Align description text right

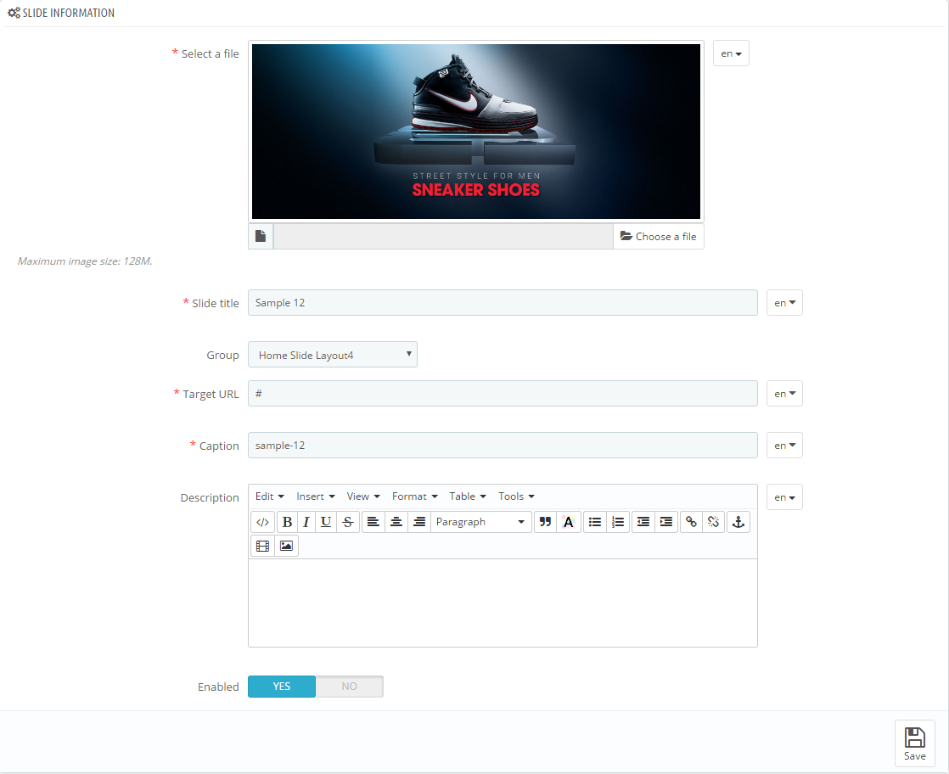coord(419,522)
